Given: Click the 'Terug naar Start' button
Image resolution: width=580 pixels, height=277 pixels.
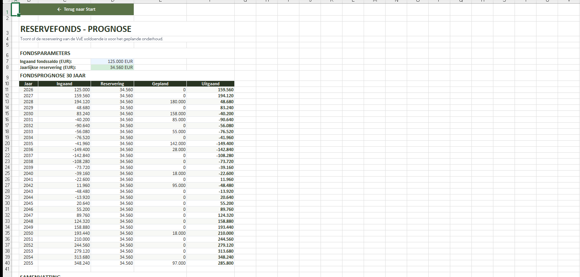Looking at the screenshot, I should (76, 9).
